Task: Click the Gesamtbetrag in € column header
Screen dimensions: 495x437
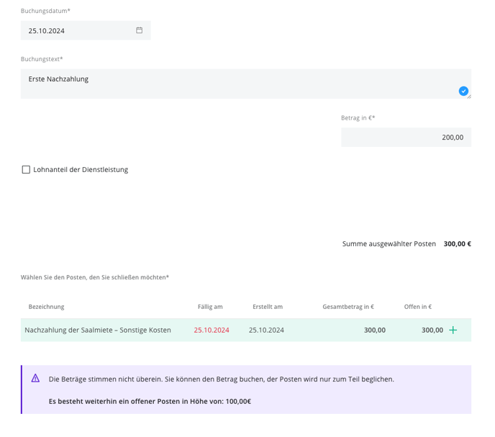Action: (x=348, y=307)
